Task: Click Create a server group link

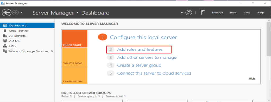Action: (x=139, y=66)
